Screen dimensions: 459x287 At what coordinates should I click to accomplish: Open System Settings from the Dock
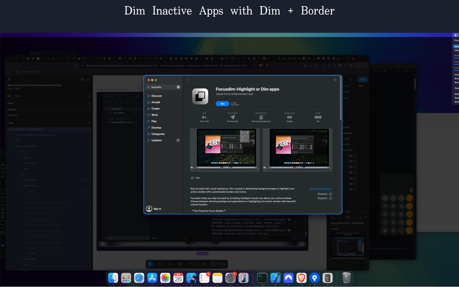[230, 278]
